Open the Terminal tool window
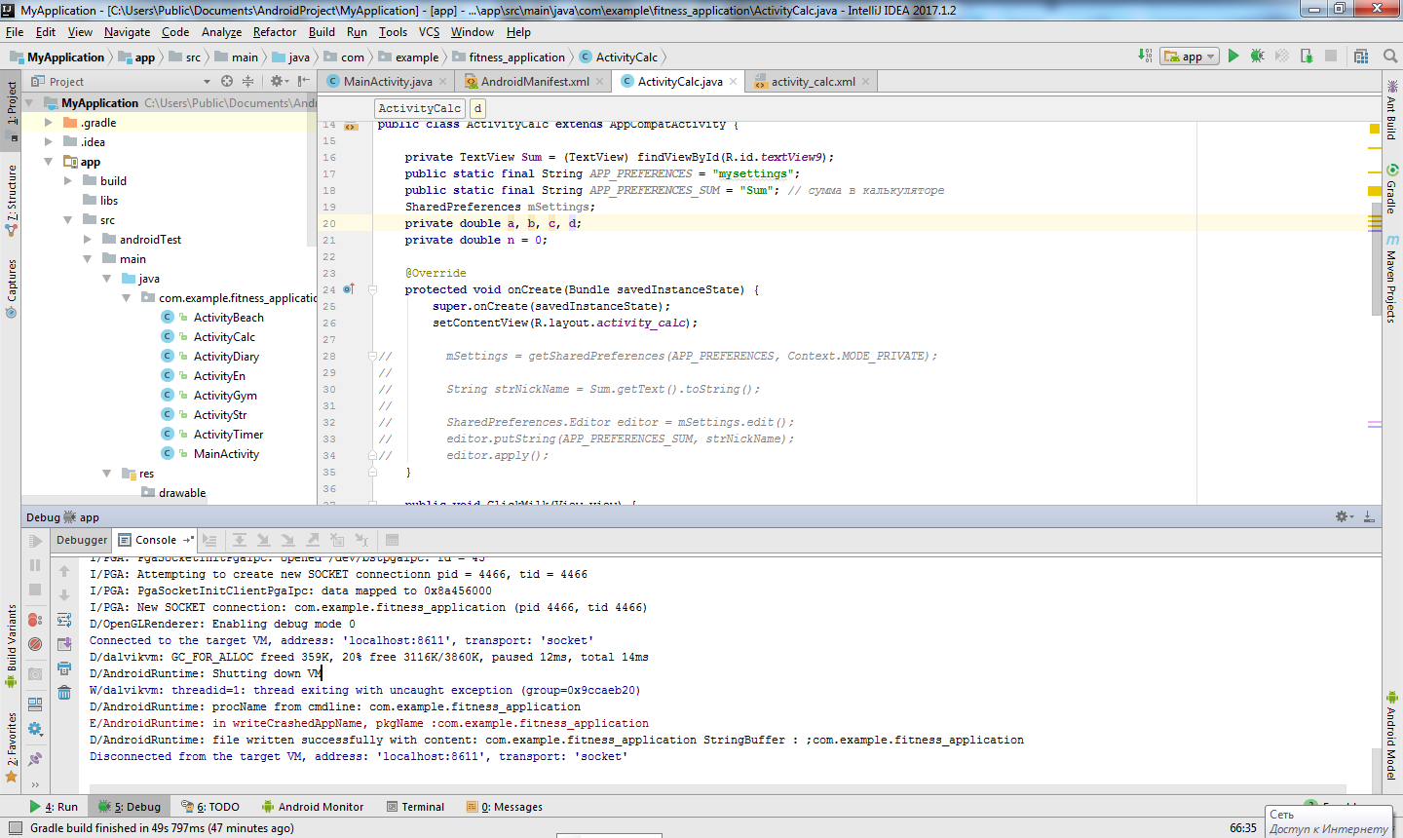 coord(415,807)
